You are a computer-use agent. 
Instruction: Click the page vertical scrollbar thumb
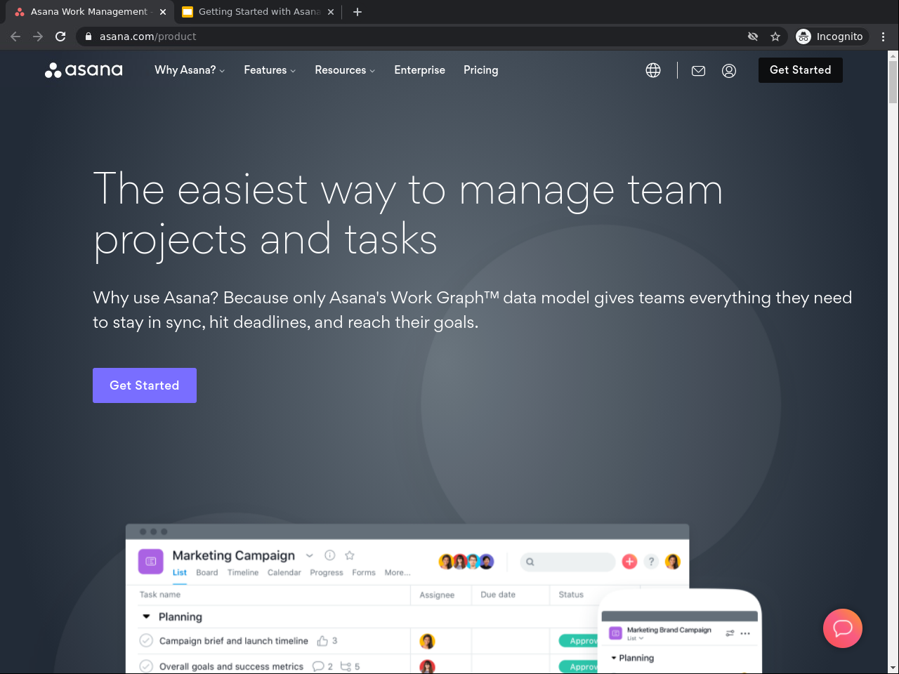click(x=893, y=81)
